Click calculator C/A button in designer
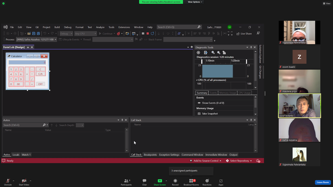Image resolution: width=333 pixels, height=187 pixels. (41, 74)
